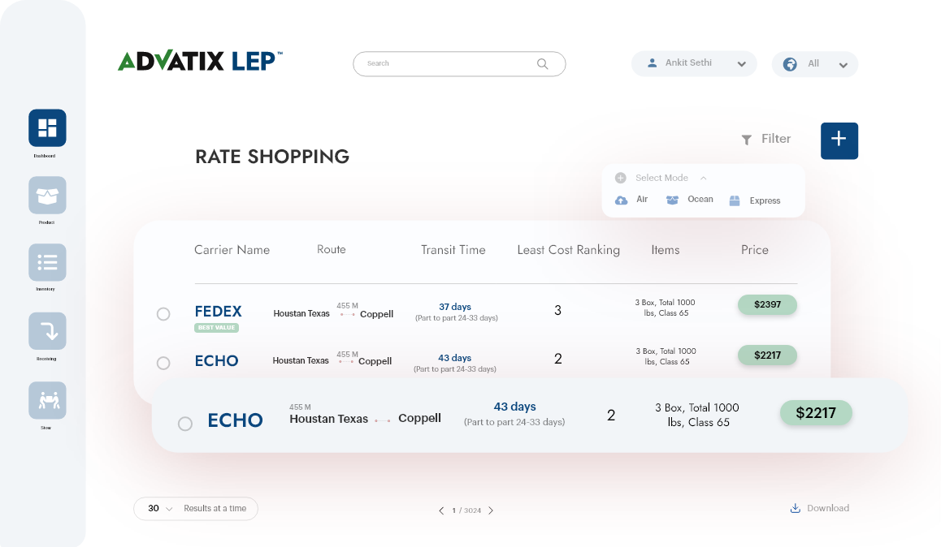Choose Air shipping mode
Screen dimensions: 941x547
(631, 200)
